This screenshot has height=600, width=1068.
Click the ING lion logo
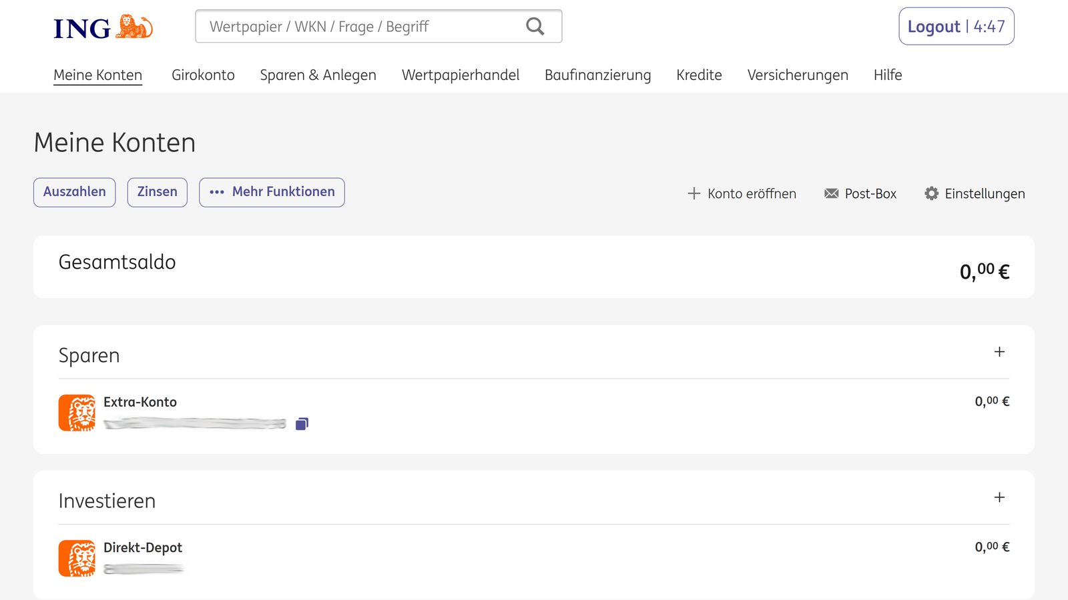(130, 25)
